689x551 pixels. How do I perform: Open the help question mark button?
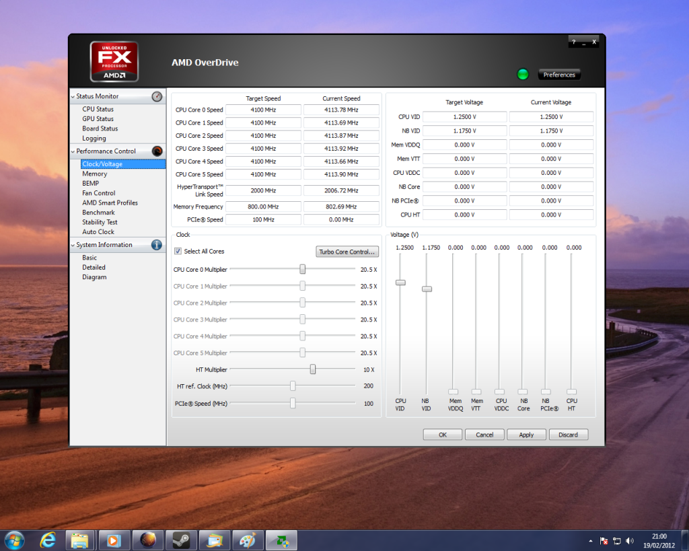(573, 42)
